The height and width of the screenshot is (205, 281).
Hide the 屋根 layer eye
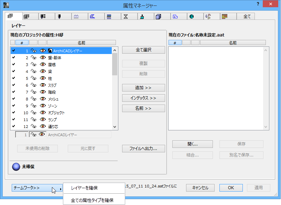[x=43, y=64]
